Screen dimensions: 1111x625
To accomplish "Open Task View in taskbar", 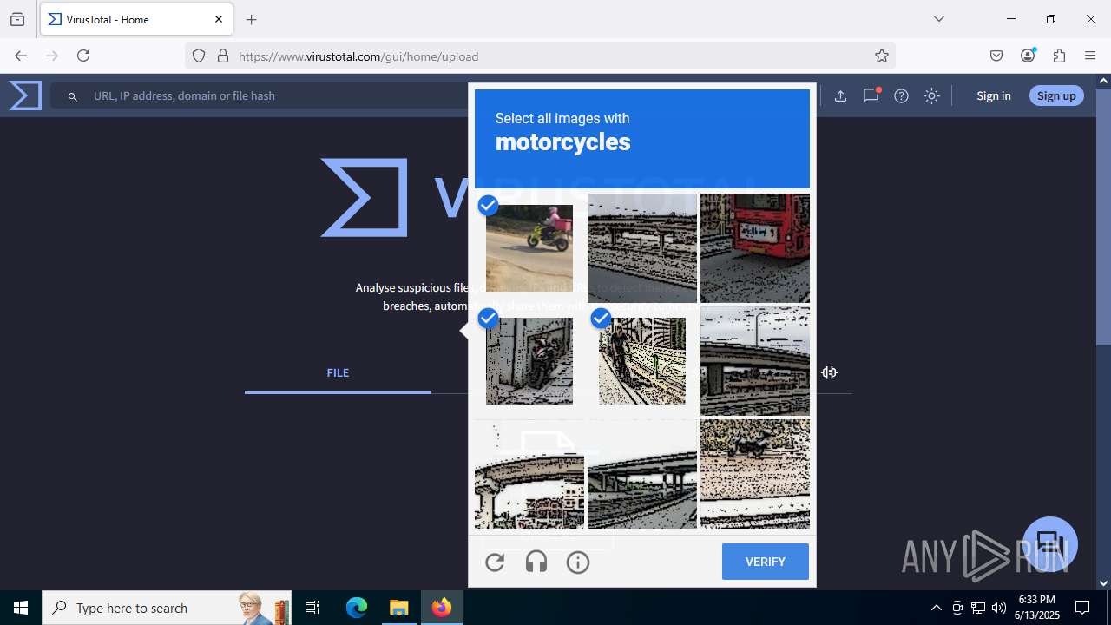I will [x=312, y=608].
